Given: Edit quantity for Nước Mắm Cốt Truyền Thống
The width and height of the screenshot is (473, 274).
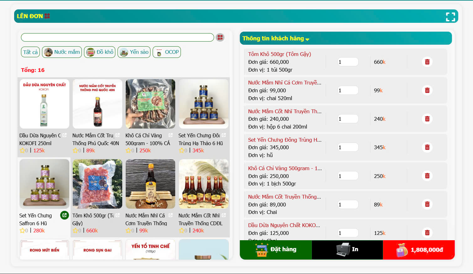Looking at the screenshot, I should pos(348,204).
